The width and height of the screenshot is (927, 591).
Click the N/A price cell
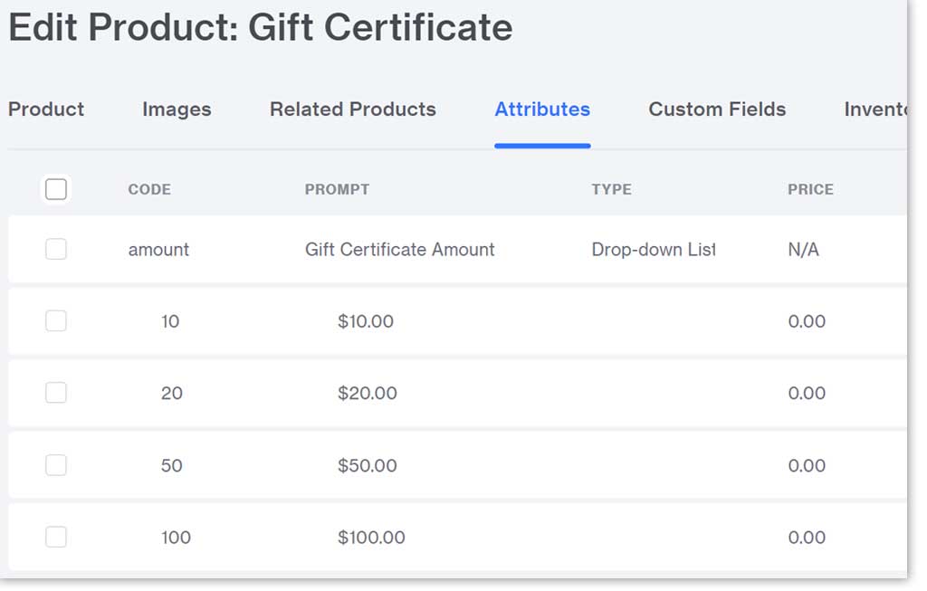pos(804,250)
